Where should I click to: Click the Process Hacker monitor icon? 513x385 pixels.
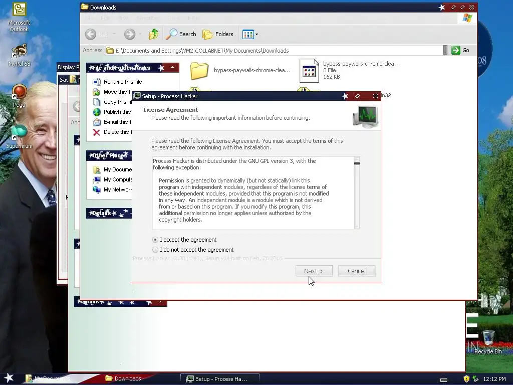coord(365,116)
